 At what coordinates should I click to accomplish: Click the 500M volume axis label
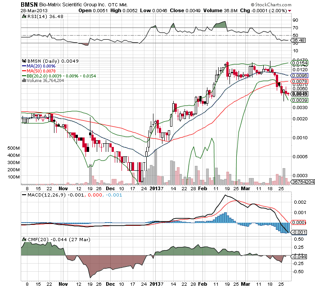(13, 148)
